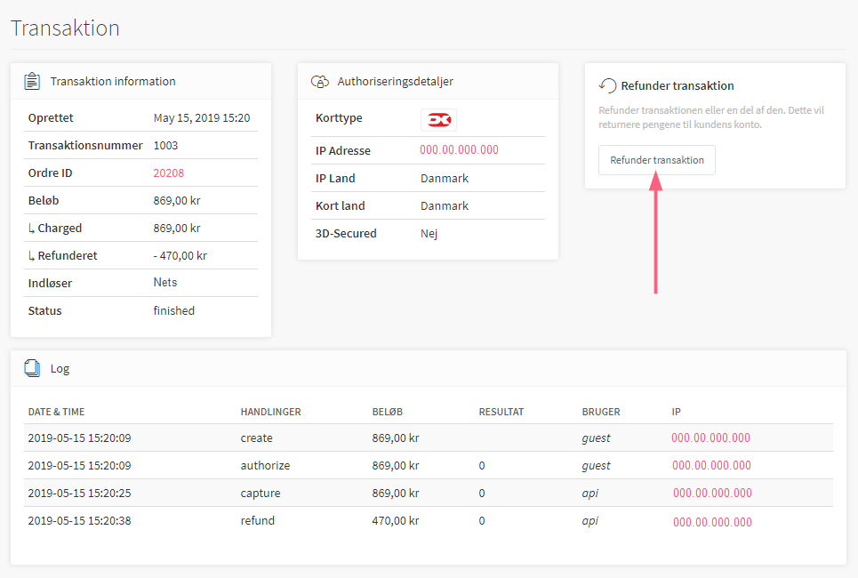Open Ordre ID 20208 link
The image size is (858, 578).
point(169,173)
